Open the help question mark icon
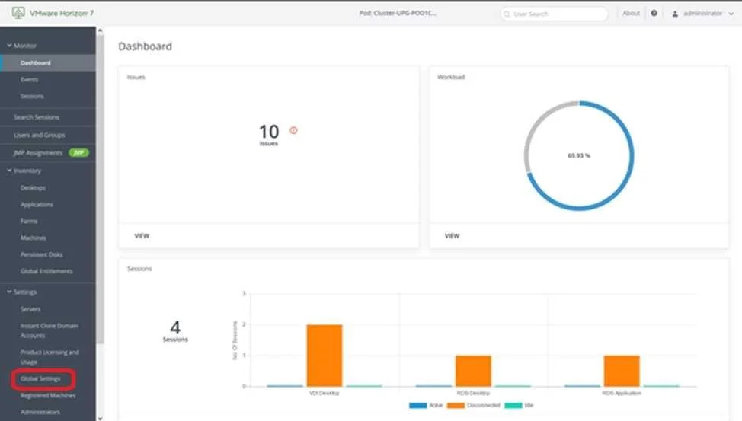The height and width of the screenshot is (421, 742). pyautogui.click(x=654, y=13)
